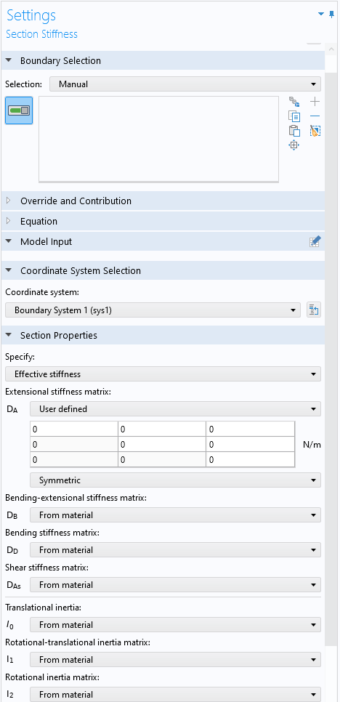Toggle the Activate Selection switch

pos(19,110)
